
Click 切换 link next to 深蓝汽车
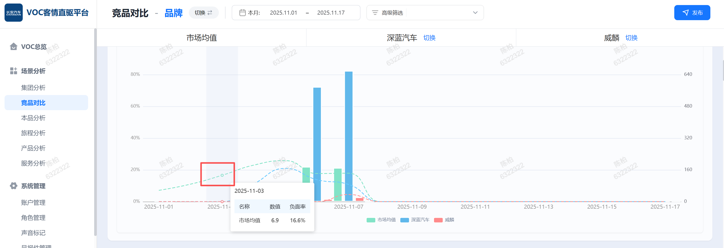point(429,38)
